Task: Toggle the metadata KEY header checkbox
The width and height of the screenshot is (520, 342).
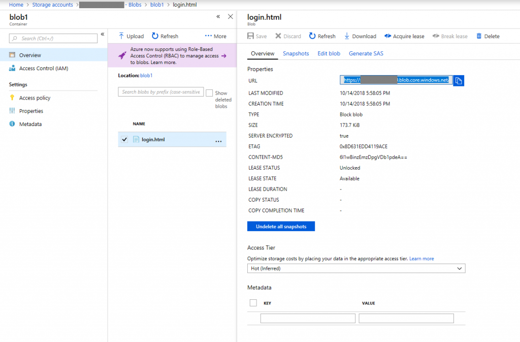Action: 253,303
